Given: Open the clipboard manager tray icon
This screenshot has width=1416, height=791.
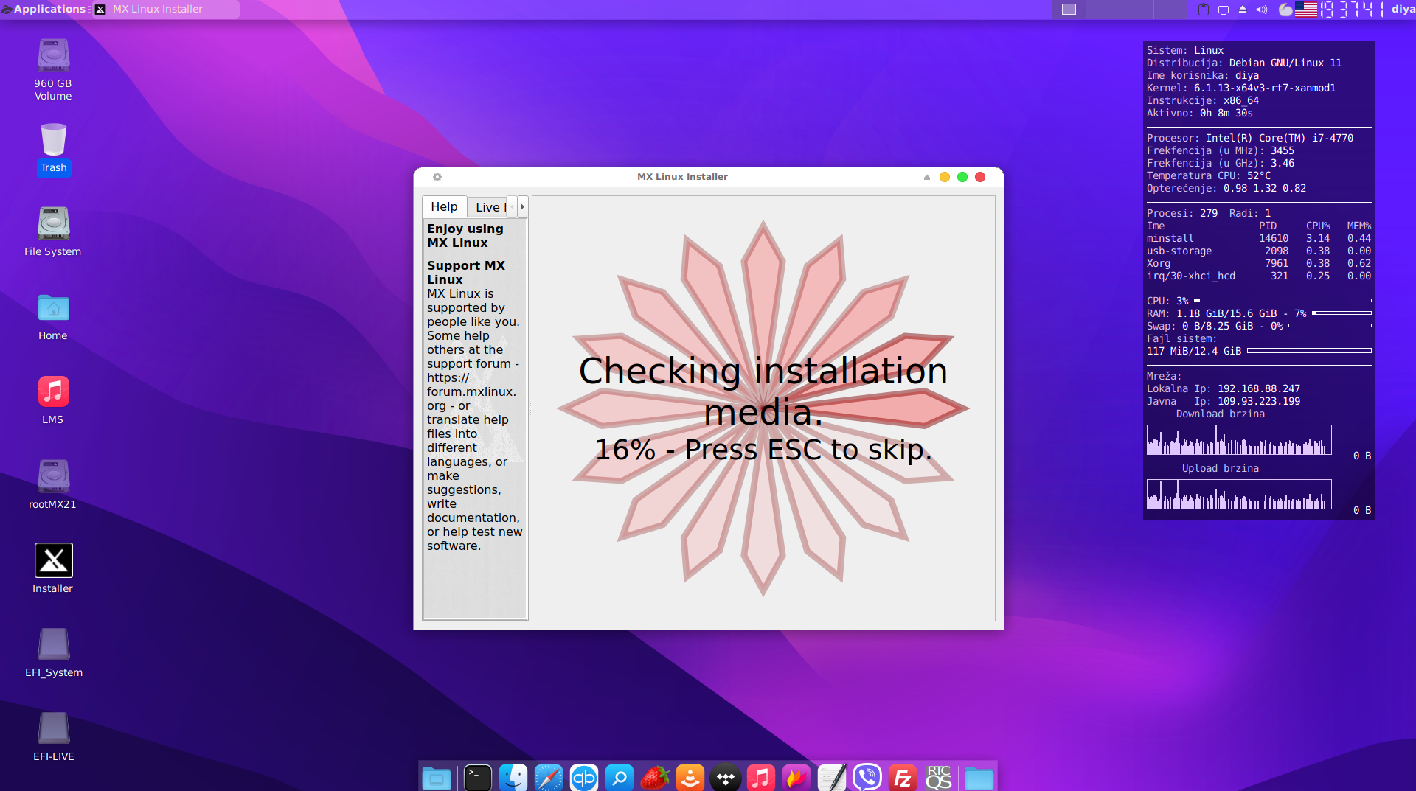Looking at the screenshot, I should coord(1204,10).
